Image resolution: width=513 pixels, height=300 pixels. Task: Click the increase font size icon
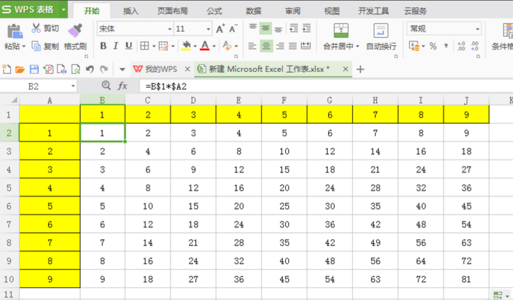(x=220, y=29)
